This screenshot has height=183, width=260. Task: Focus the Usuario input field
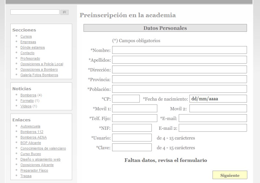[x=132, y=138]
